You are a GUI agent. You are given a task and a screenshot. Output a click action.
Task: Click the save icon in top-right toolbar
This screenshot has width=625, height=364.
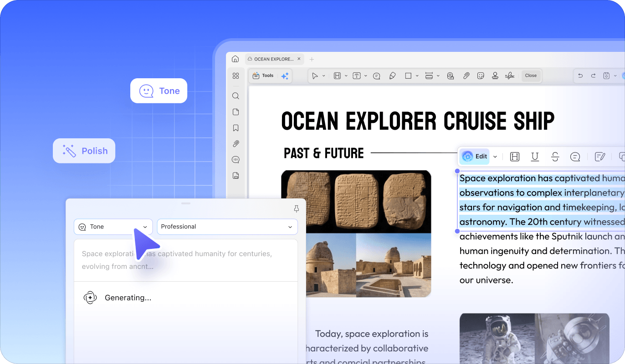coord(606,76)
